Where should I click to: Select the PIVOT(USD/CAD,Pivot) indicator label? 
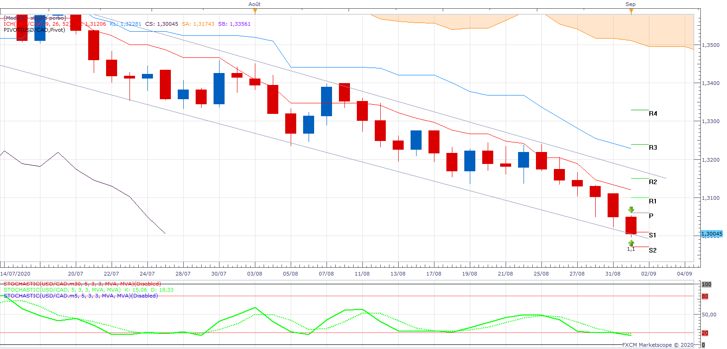point(34,30)
